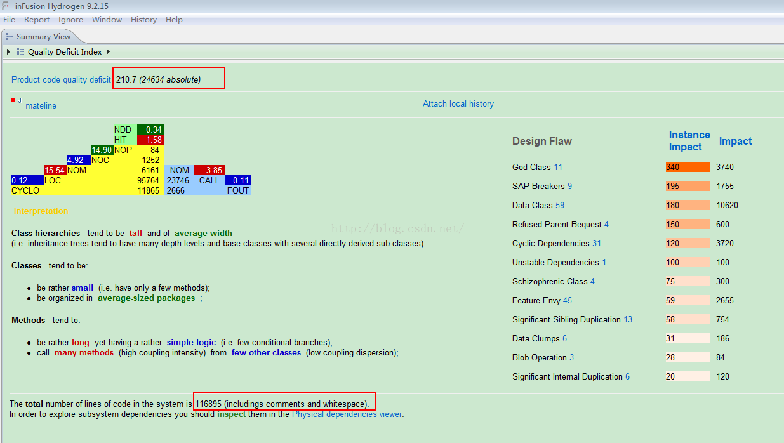Open Significant Sibling Duplication 13 entry
Image resolution: width=784 pixels, height=443 pixels.
tap(573, 319)
